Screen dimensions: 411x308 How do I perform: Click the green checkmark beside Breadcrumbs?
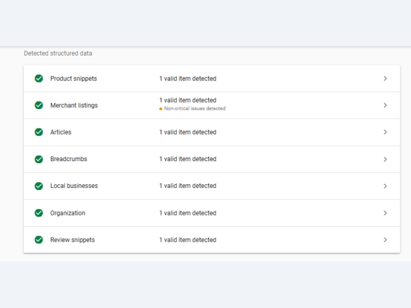[39, 159]
